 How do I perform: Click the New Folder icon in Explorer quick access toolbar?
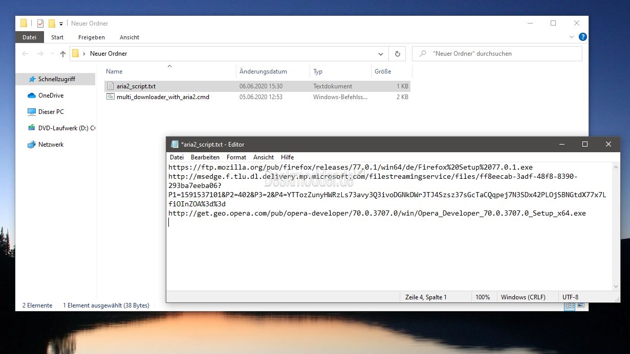pyautogui.click(x=52, y=23)
